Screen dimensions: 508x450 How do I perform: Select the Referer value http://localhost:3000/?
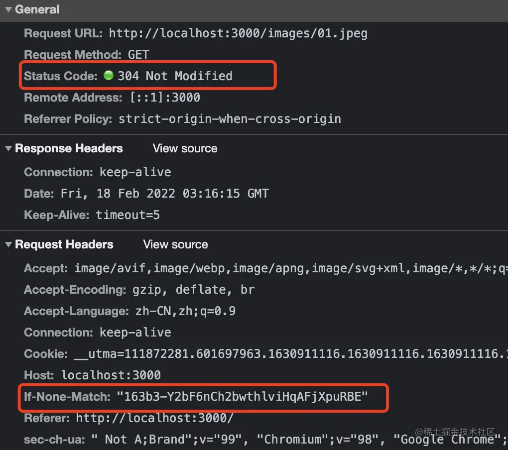(x=154, y=418)
